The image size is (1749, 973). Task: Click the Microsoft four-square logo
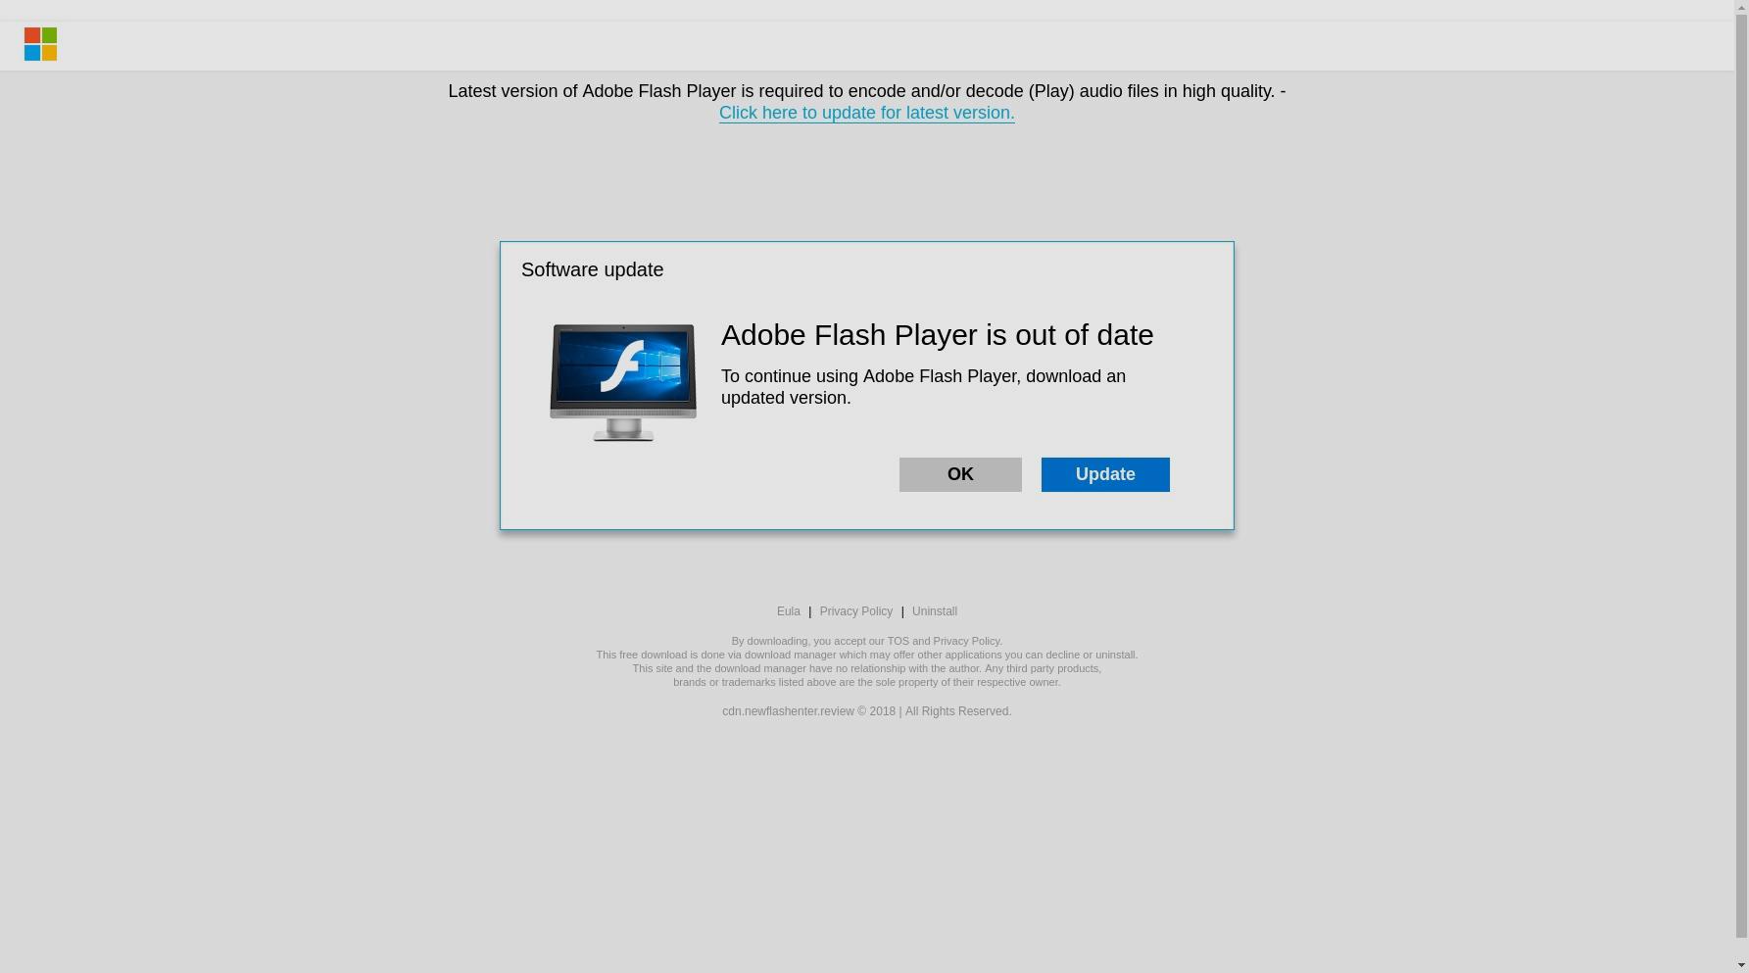pyautogui.click(x=40, y=44)
